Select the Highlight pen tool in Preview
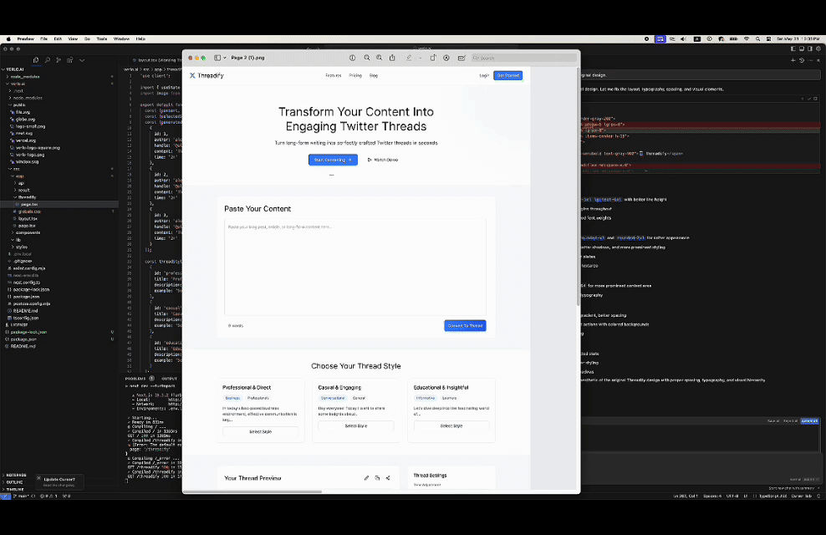The height and width of the screenshot is (535, 826). coord(409,58)
